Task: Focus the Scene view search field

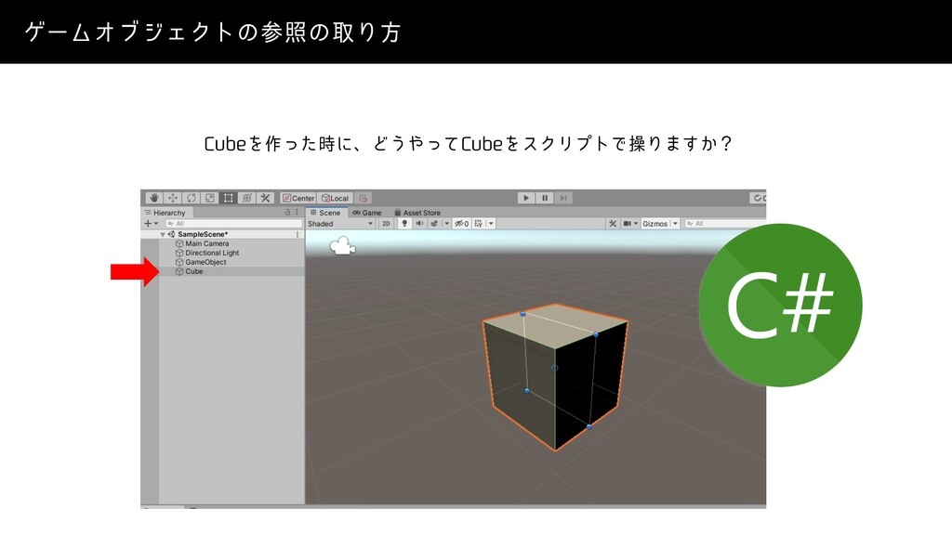Action: 725,224
